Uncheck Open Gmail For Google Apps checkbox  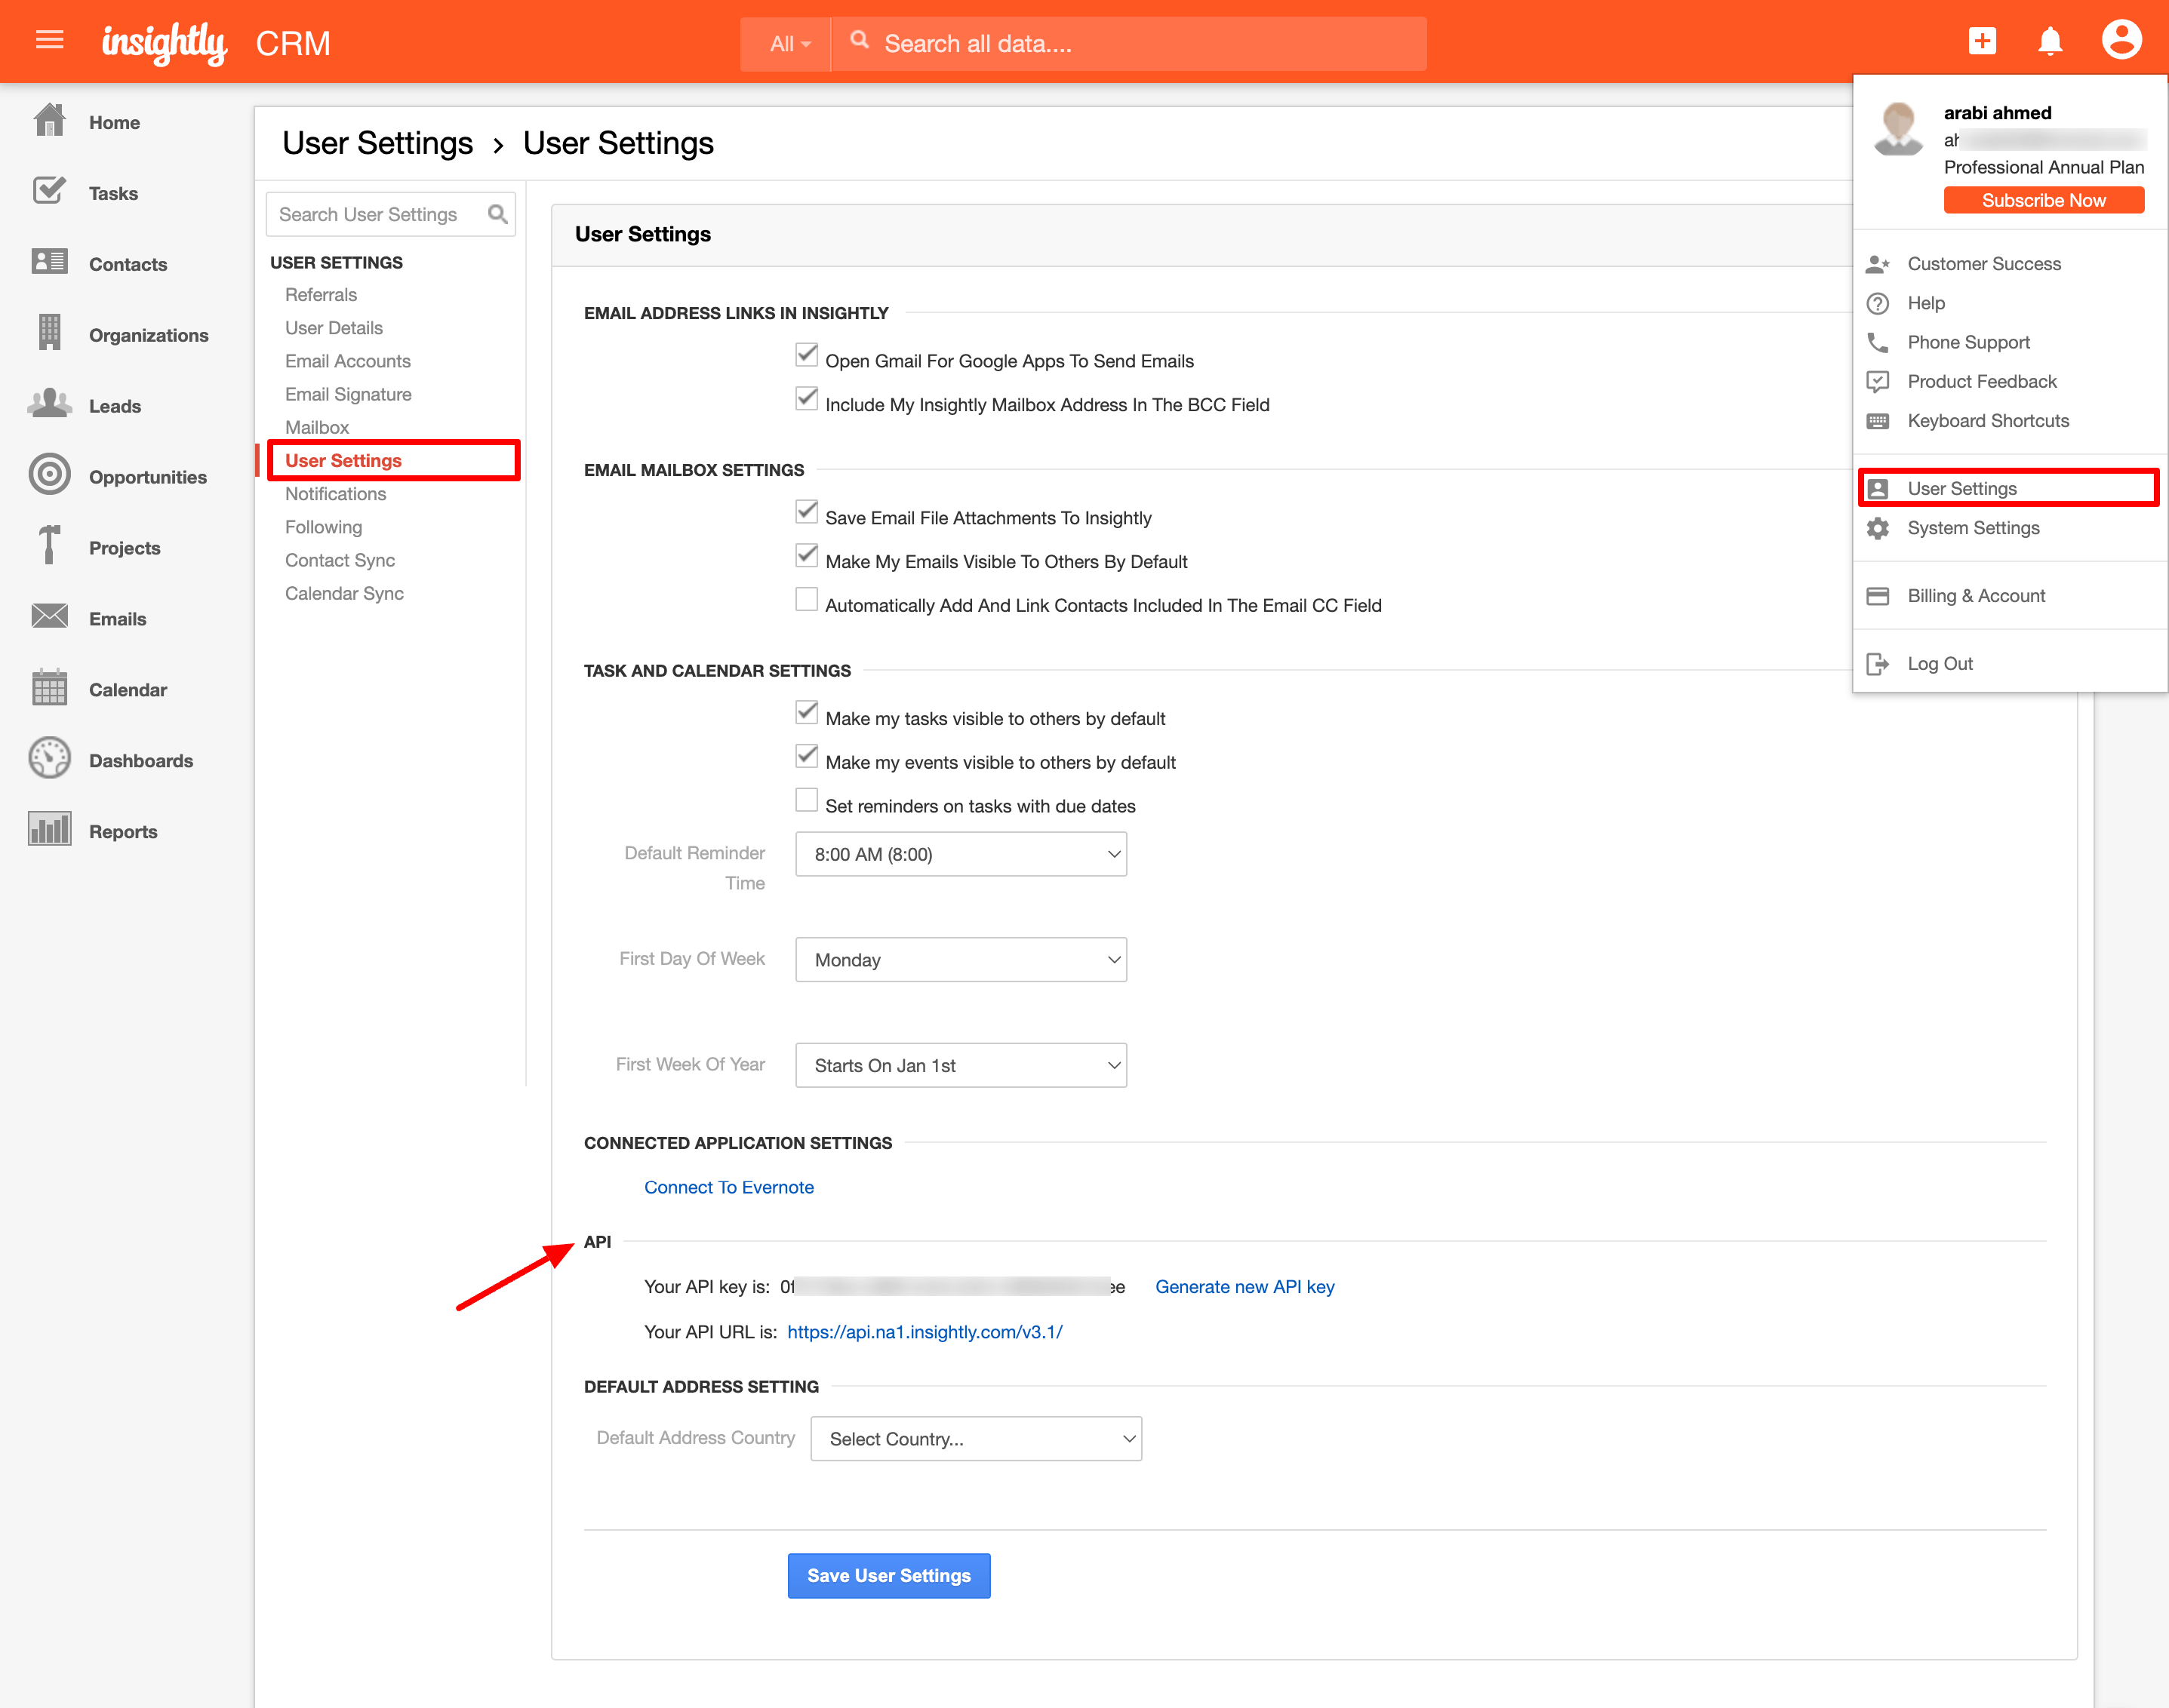pos(806,356)
